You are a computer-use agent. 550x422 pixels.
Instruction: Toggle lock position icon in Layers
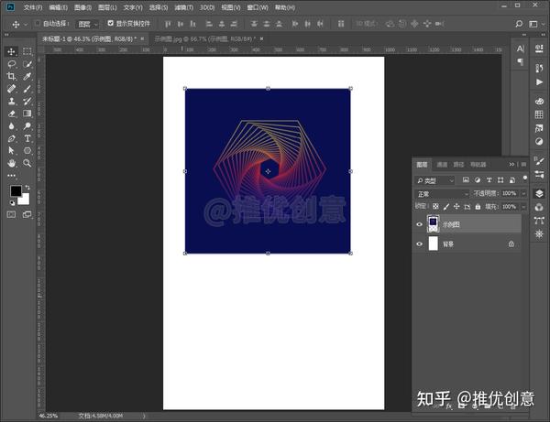(x=456, y=207)
